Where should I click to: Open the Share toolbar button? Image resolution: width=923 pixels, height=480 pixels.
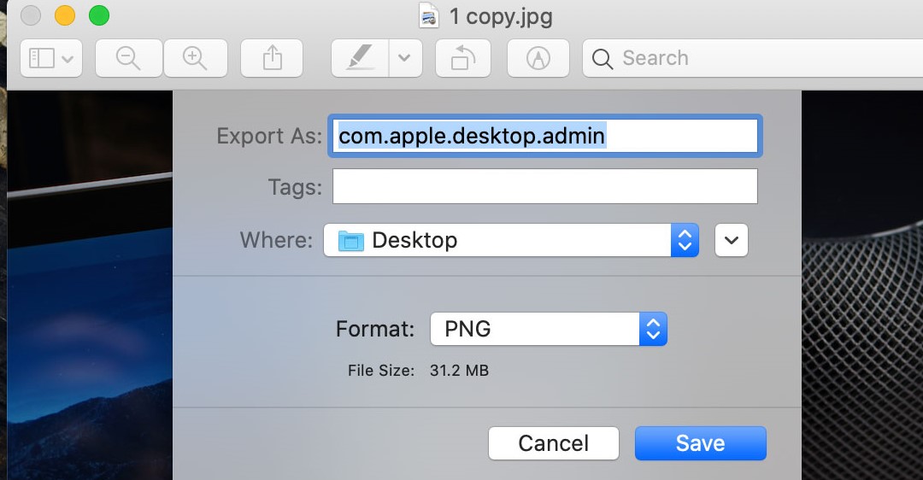tap(272, 58)
